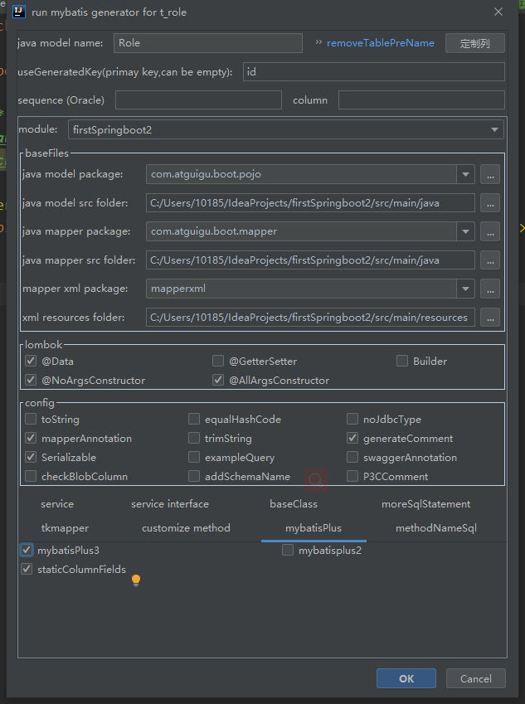Viewport: 525px width, 704px height.
Task: Browse for java mapper src folder
Action: [490, 260]
